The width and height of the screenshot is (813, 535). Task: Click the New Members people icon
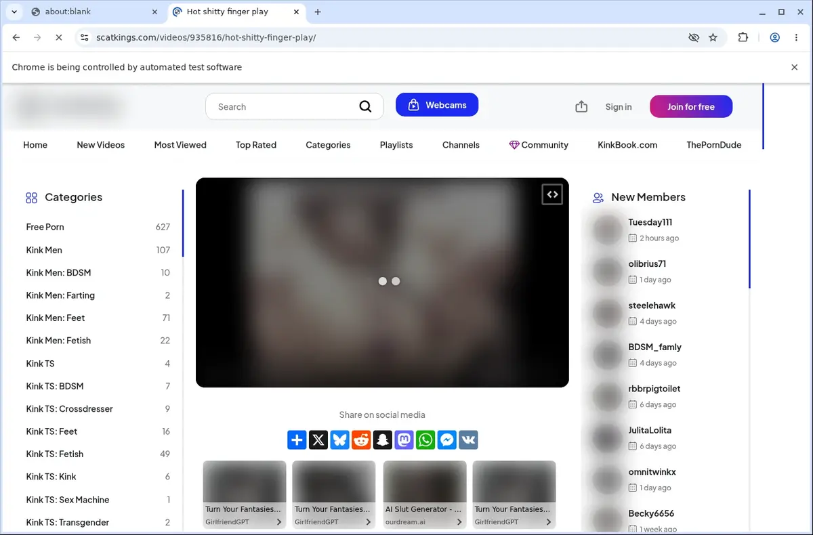[598, 198]
